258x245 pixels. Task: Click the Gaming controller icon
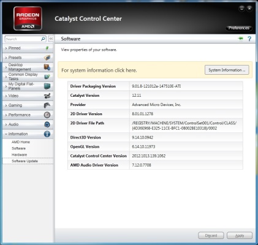[47, 105]
